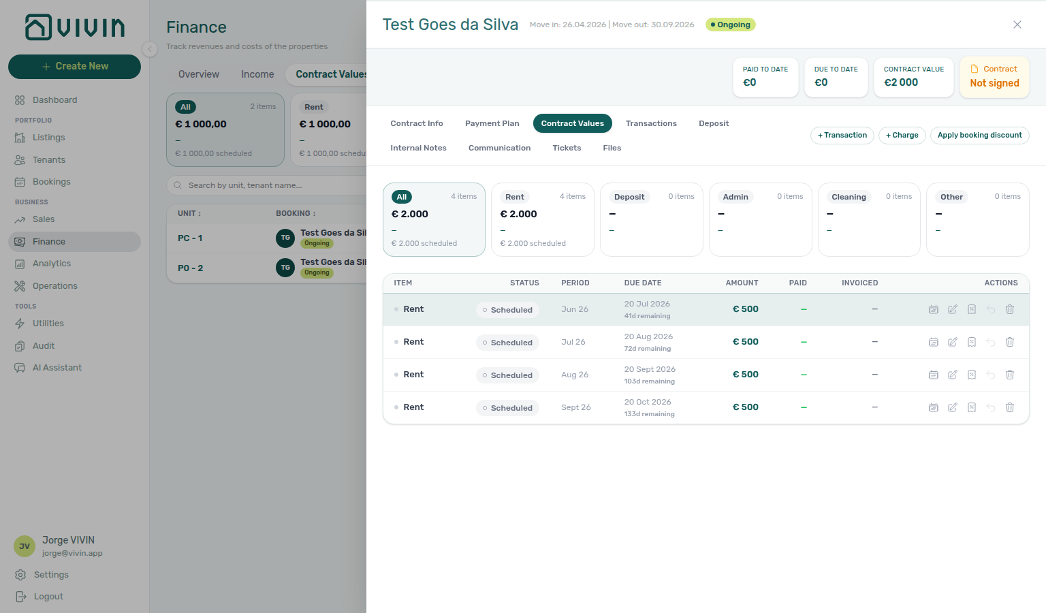Screen dimensions: 1046x613
Task: Click the Bookings icon in the sidebar
Action: point(20,182)
